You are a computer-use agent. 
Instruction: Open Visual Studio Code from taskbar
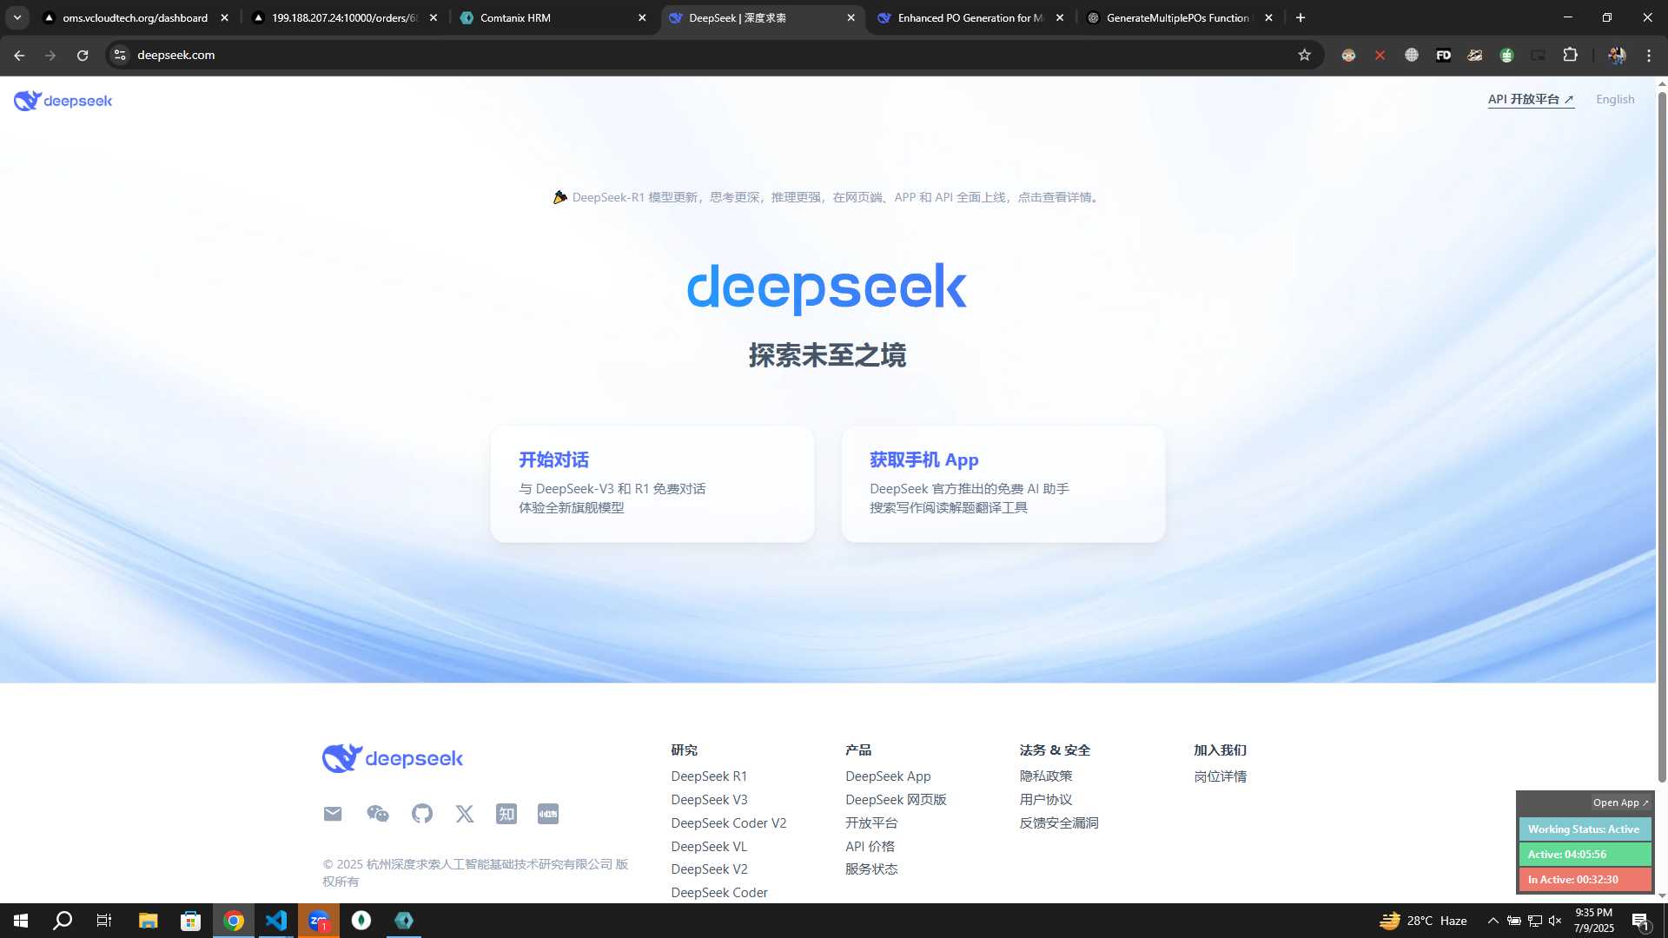pos(276,921)
